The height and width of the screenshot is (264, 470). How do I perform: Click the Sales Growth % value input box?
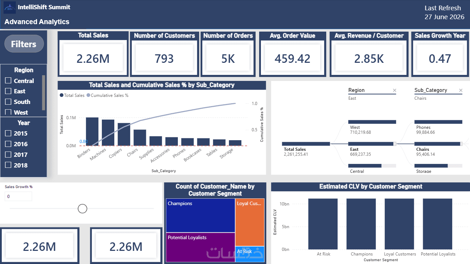tap(18, 196)
